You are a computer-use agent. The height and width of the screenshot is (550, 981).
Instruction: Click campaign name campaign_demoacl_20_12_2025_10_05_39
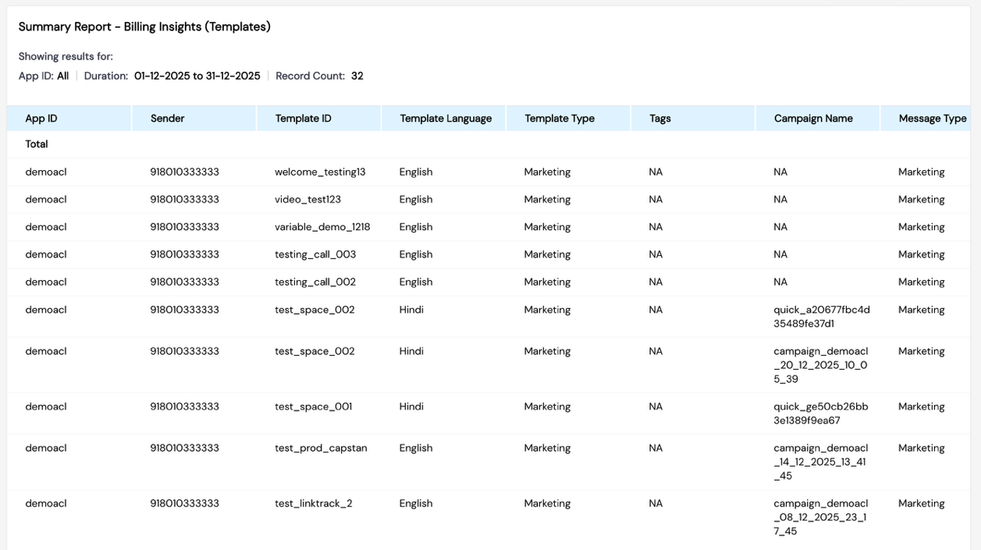(x=821, y=365)
